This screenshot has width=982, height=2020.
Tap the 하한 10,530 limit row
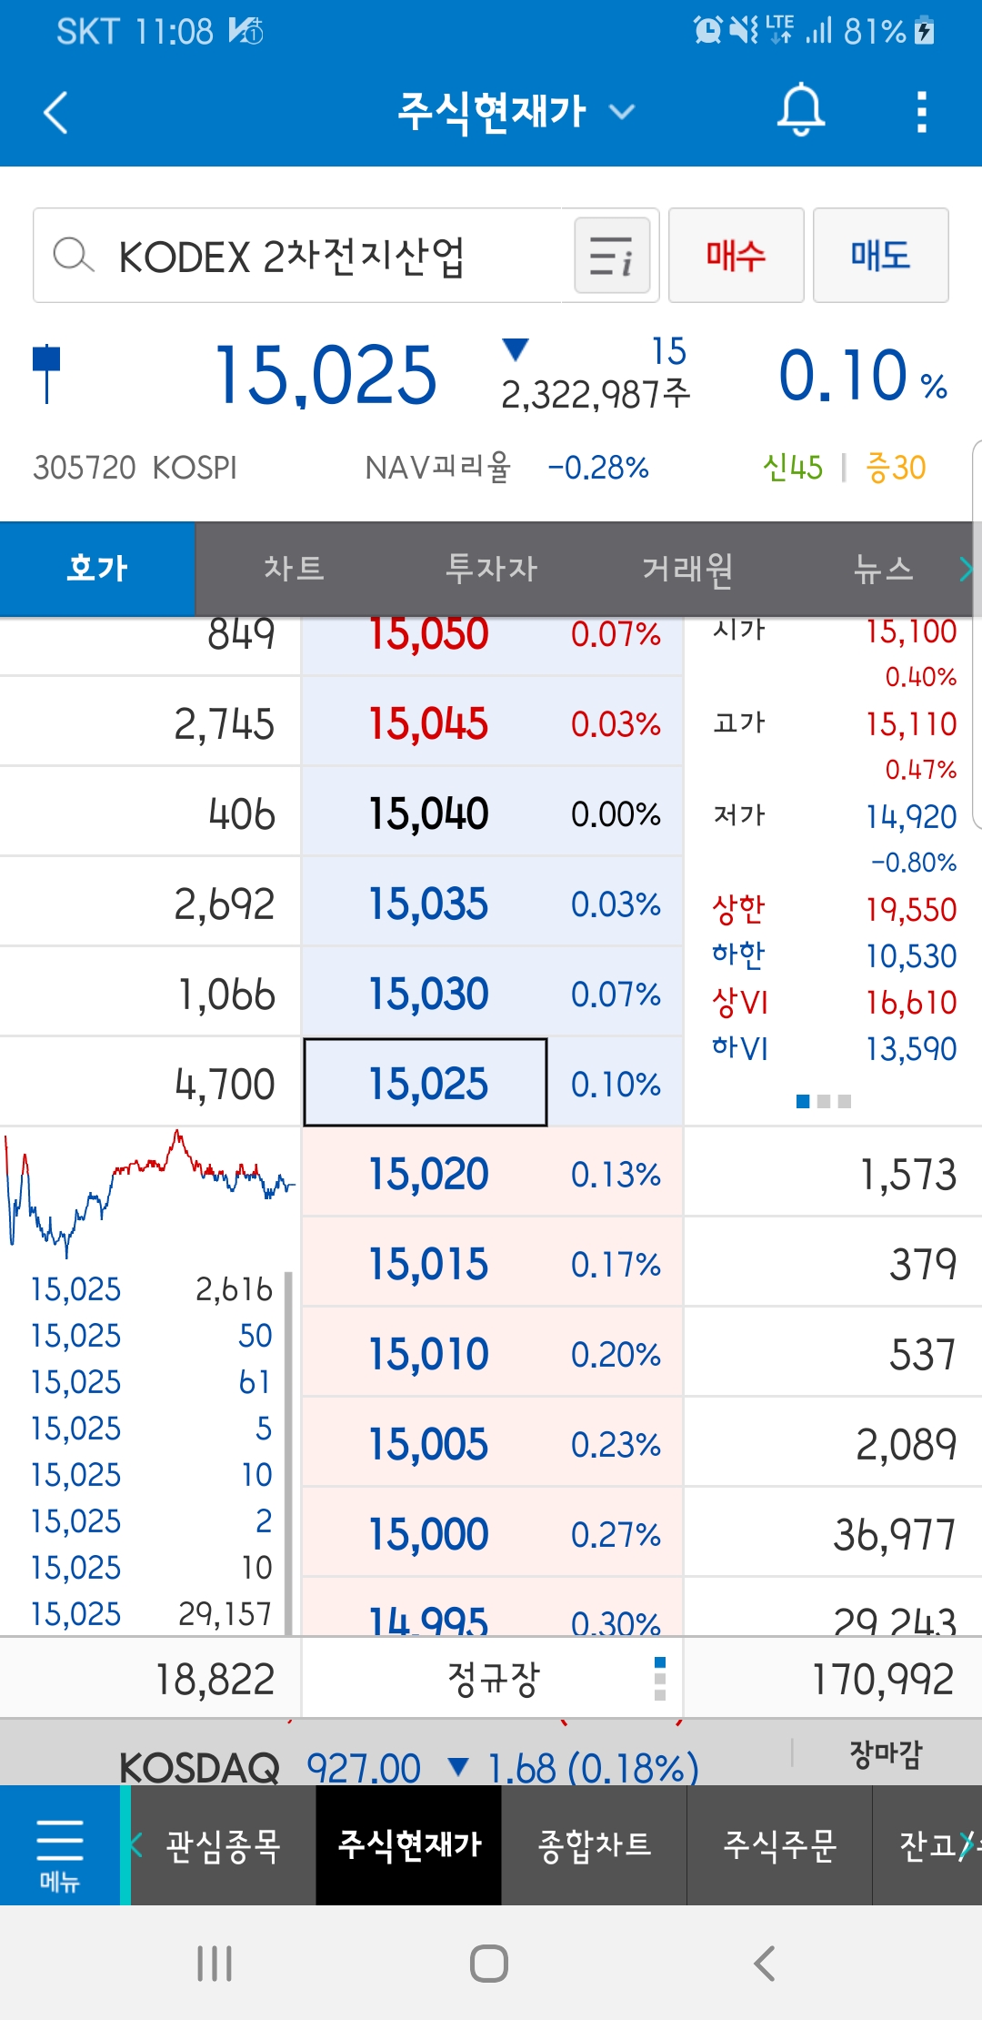point(834,955)
